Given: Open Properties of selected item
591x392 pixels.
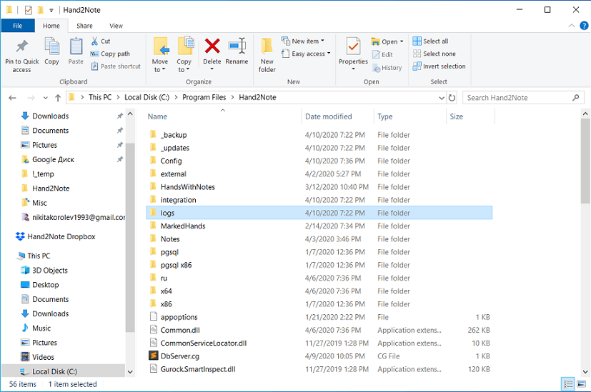Looking at the screenshot, I should coord(353,54).
